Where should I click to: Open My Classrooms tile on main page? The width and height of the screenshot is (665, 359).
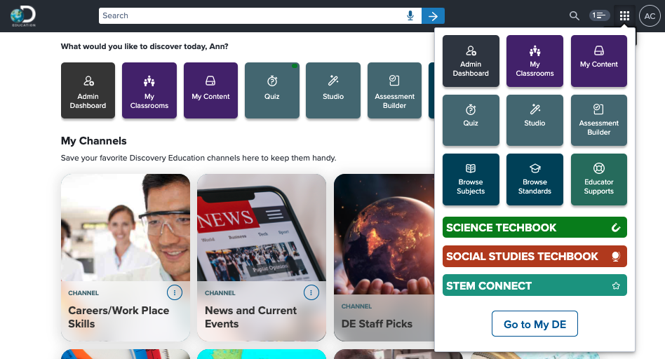tap(149, 90)
